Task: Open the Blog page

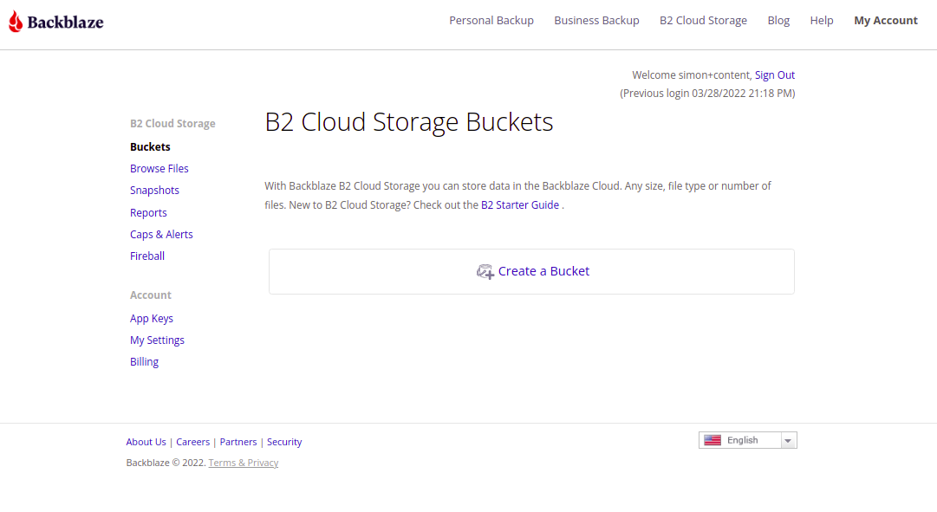Action: (x=778, y=21)
